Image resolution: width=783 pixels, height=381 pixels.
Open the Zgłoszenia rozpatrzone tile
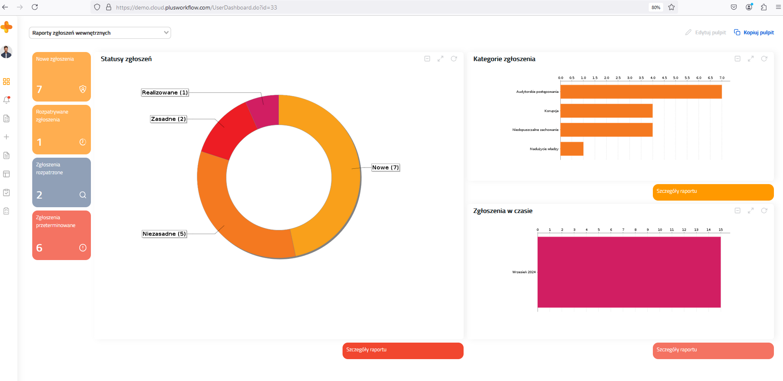(x=62, y=182)
